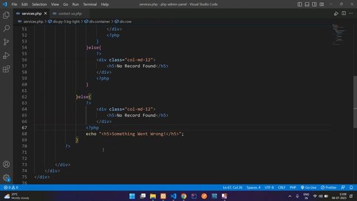This screenshot has width=357, height=201.
Task: Open the Go menu
Action: [66, 4]
